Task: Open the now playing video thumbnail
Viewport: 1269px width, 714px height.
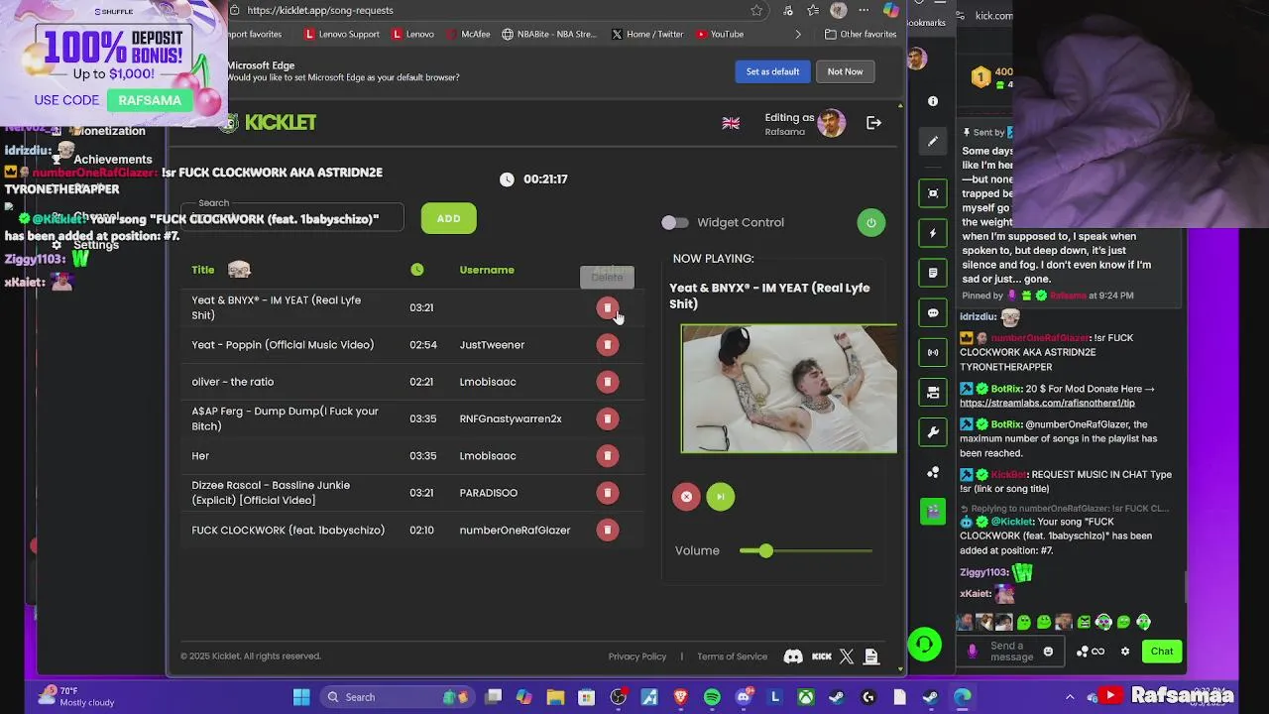Action: pyautogui.click(x=789, y=389)
